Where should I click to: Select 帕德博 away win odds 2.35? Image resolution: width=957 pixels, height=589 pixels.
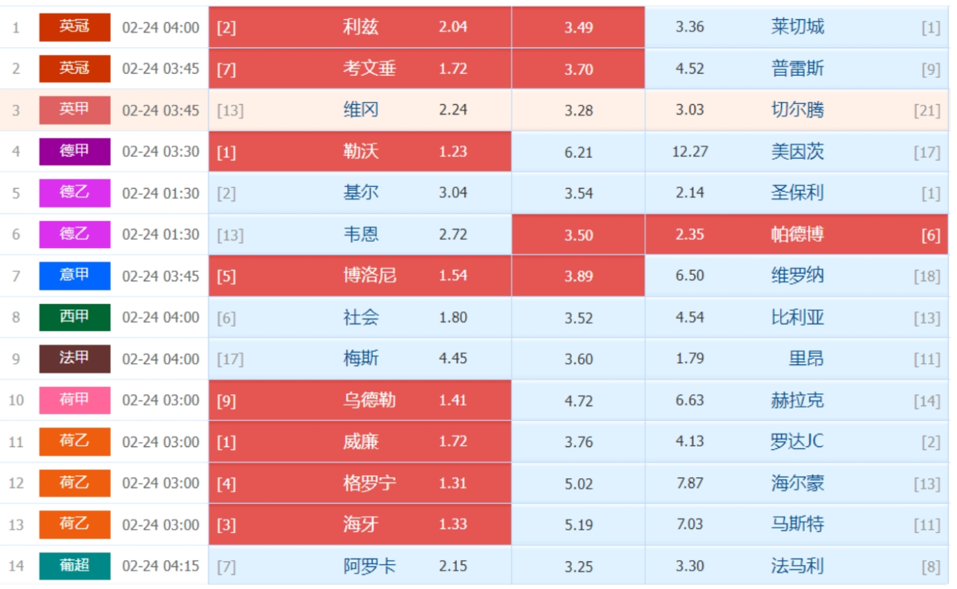690,235
